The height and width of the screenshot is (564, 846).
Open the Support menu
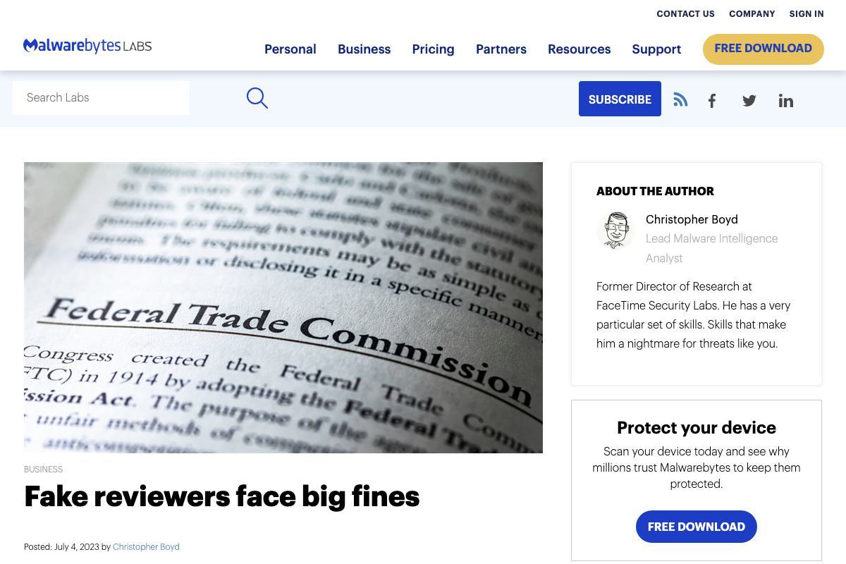tap(656, 49)
